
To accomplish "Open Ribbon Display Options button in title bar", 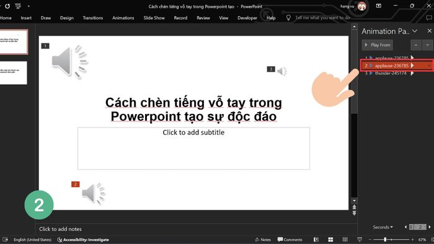I will coord(378,6).
